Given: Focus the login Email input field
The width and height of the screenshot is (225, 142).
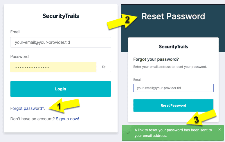Looking at the screenshot, I should (x=61, y=42).
